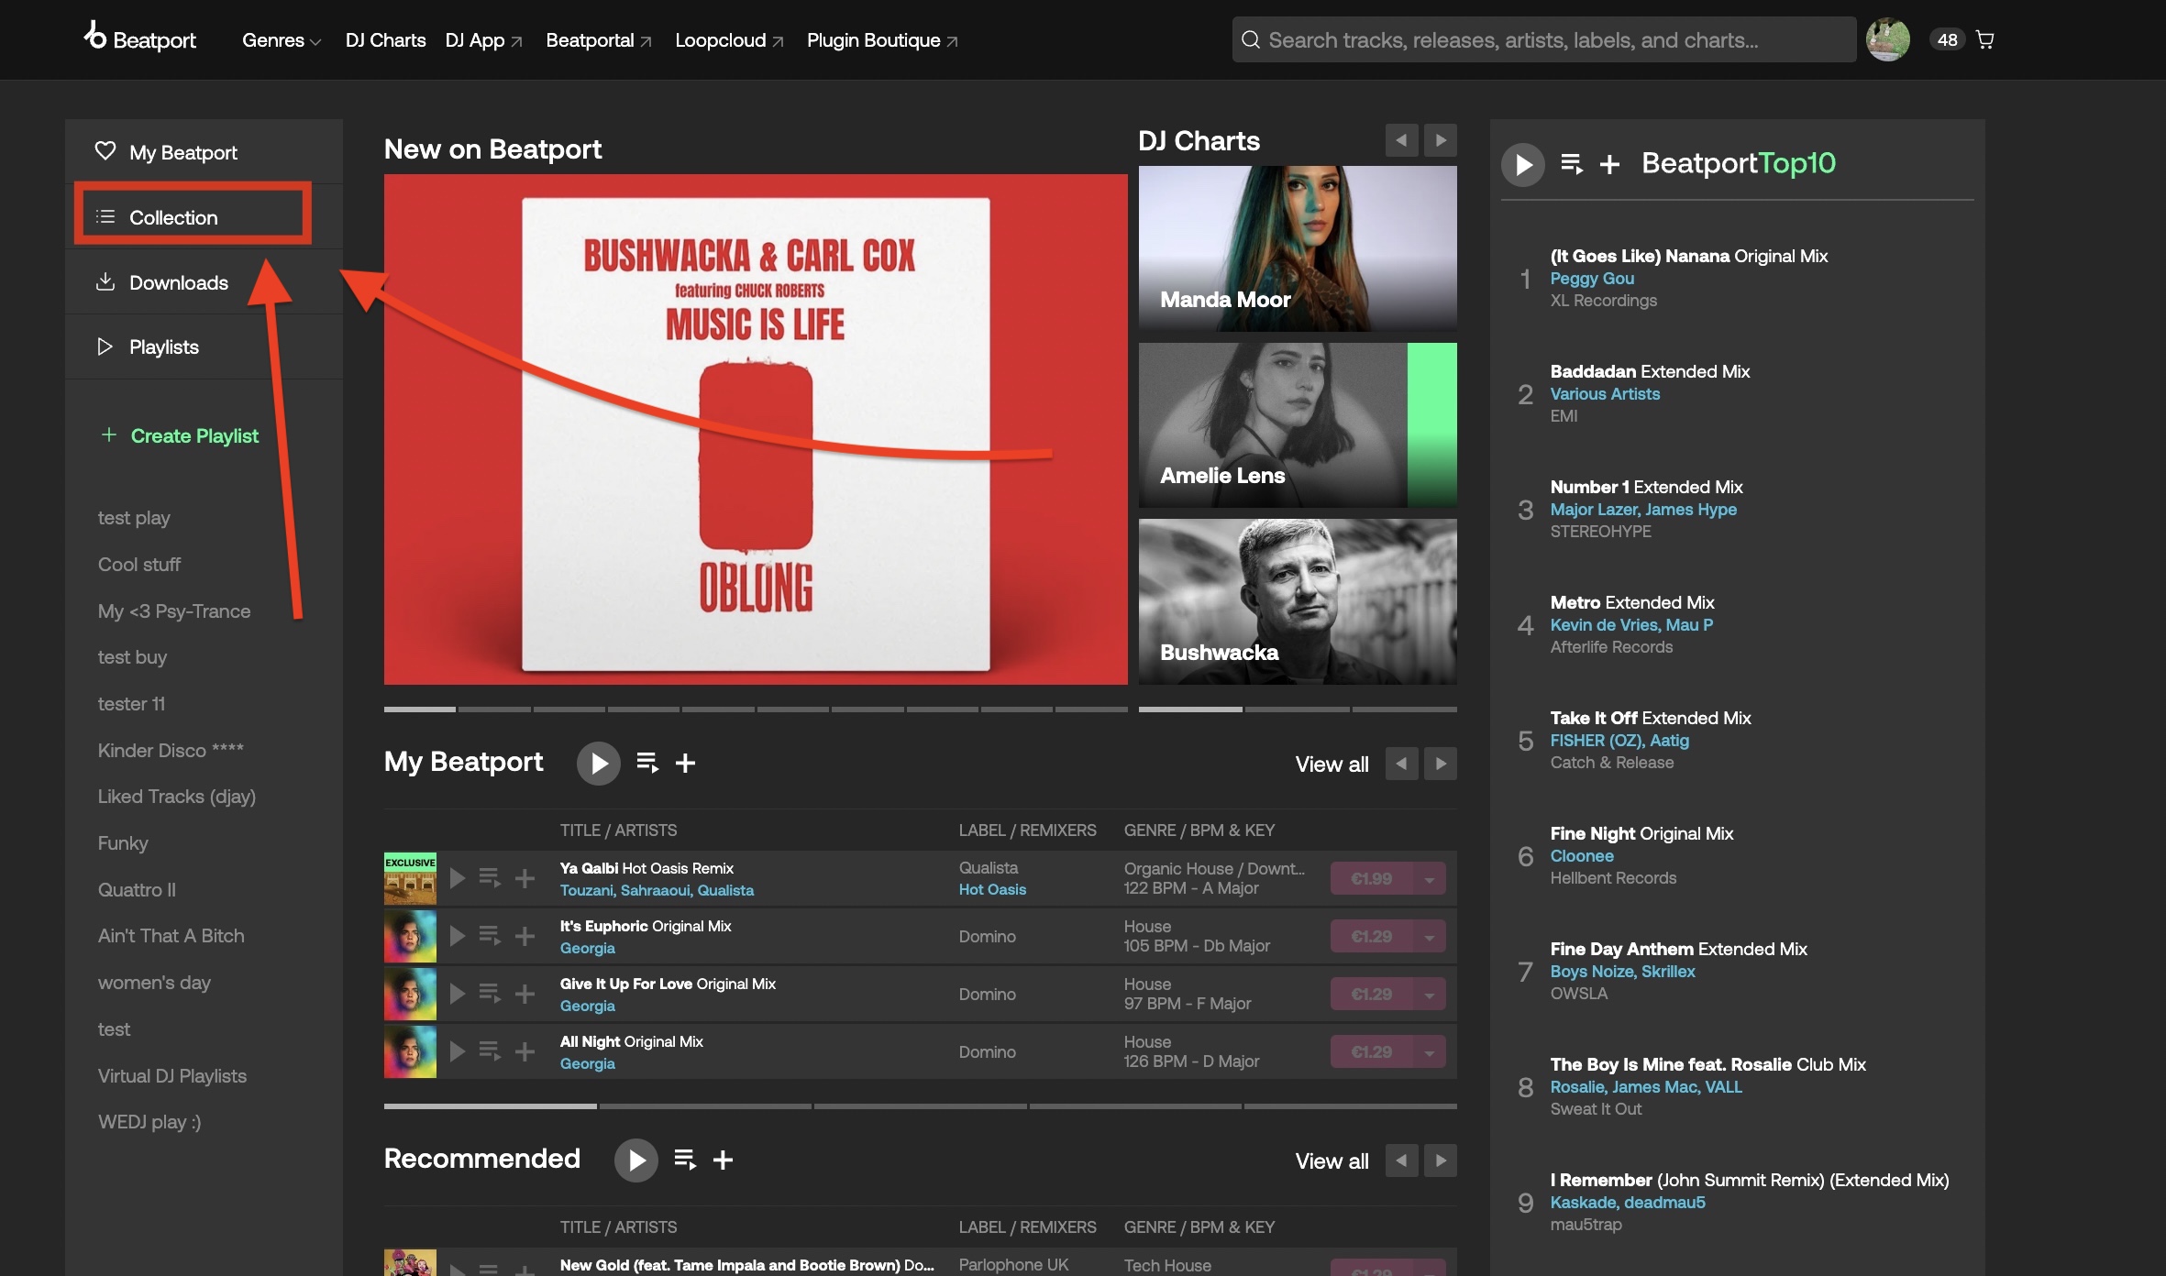Open Playlists in sidebar
Screen dimensions: 2166x1276
[x=204, y=346]
